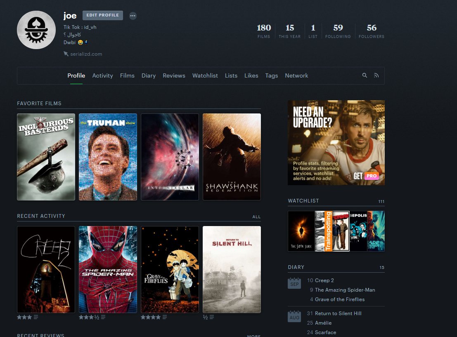The height and width of the screenshot is (337, 457).
Task: Open the Diary sidebar heading
Action: pos(296,267)
